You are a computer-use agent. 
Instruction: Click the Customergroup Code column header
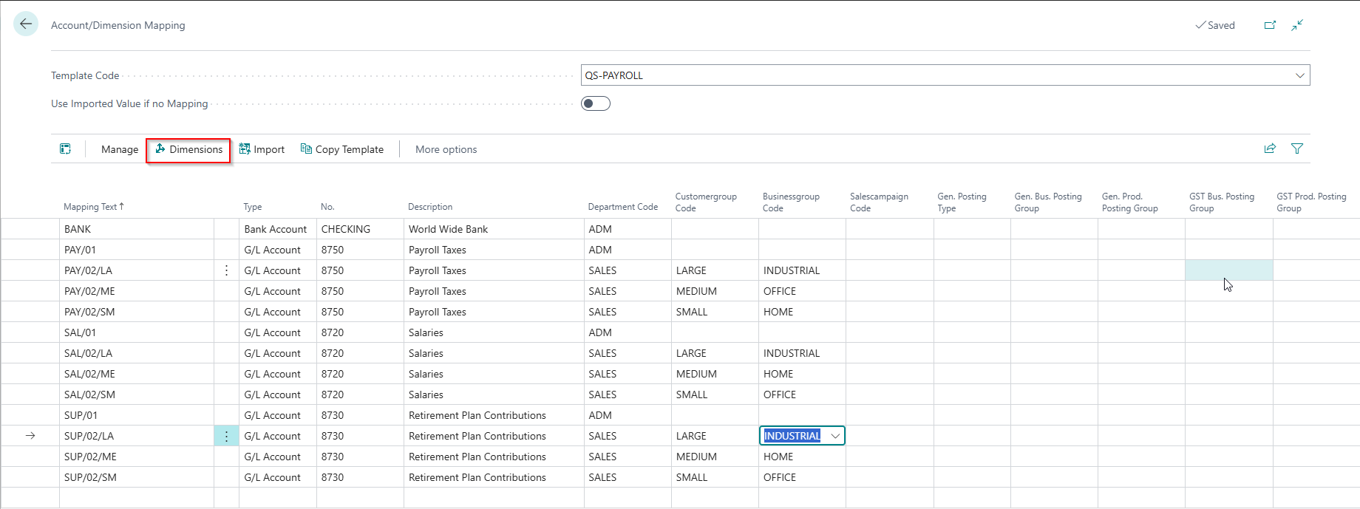pyautogui.click(x=706, y=202)
